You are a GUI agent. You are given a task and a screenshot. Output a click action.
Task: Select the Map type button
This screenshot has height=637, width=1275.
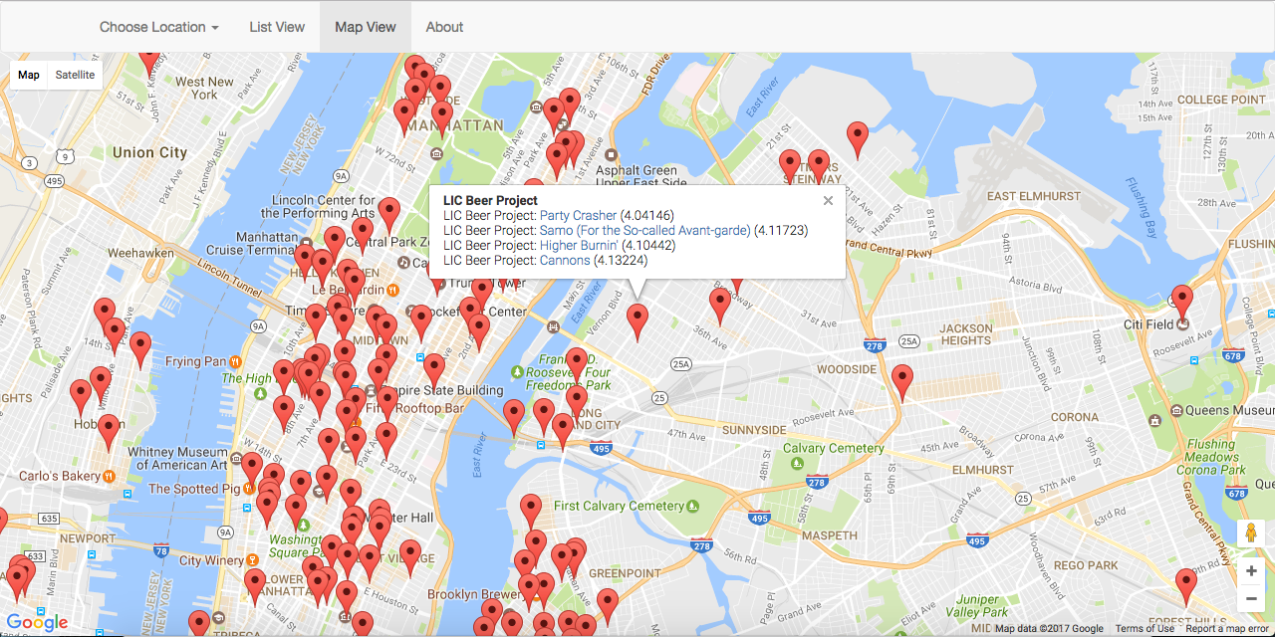click(29, 75)
